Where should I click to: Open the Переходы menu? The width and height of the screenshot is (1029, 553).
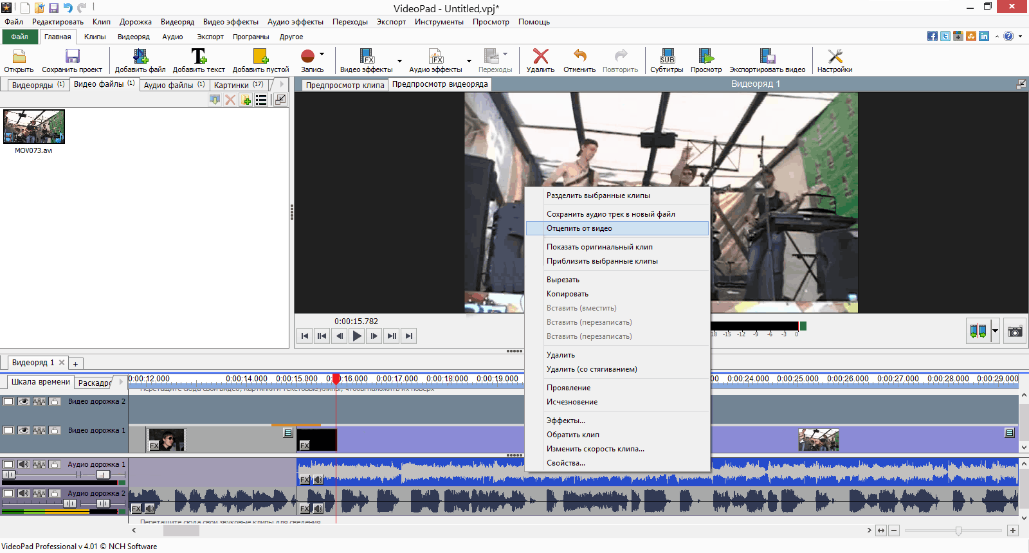coord(350,22)
